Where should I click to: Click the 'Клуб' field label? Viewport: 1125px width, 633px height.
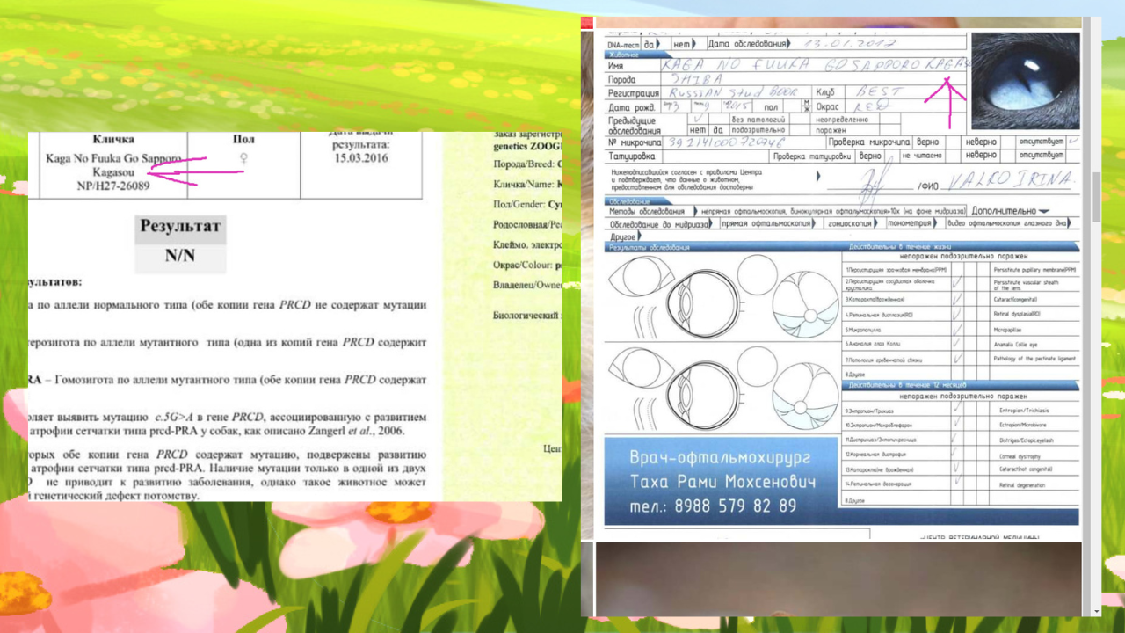[x=824, y=91]
